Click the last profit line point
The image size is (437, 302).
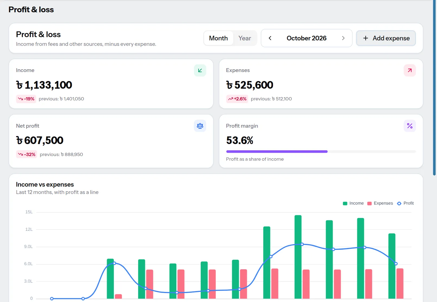pyautogui.click(x=396, y=264)
